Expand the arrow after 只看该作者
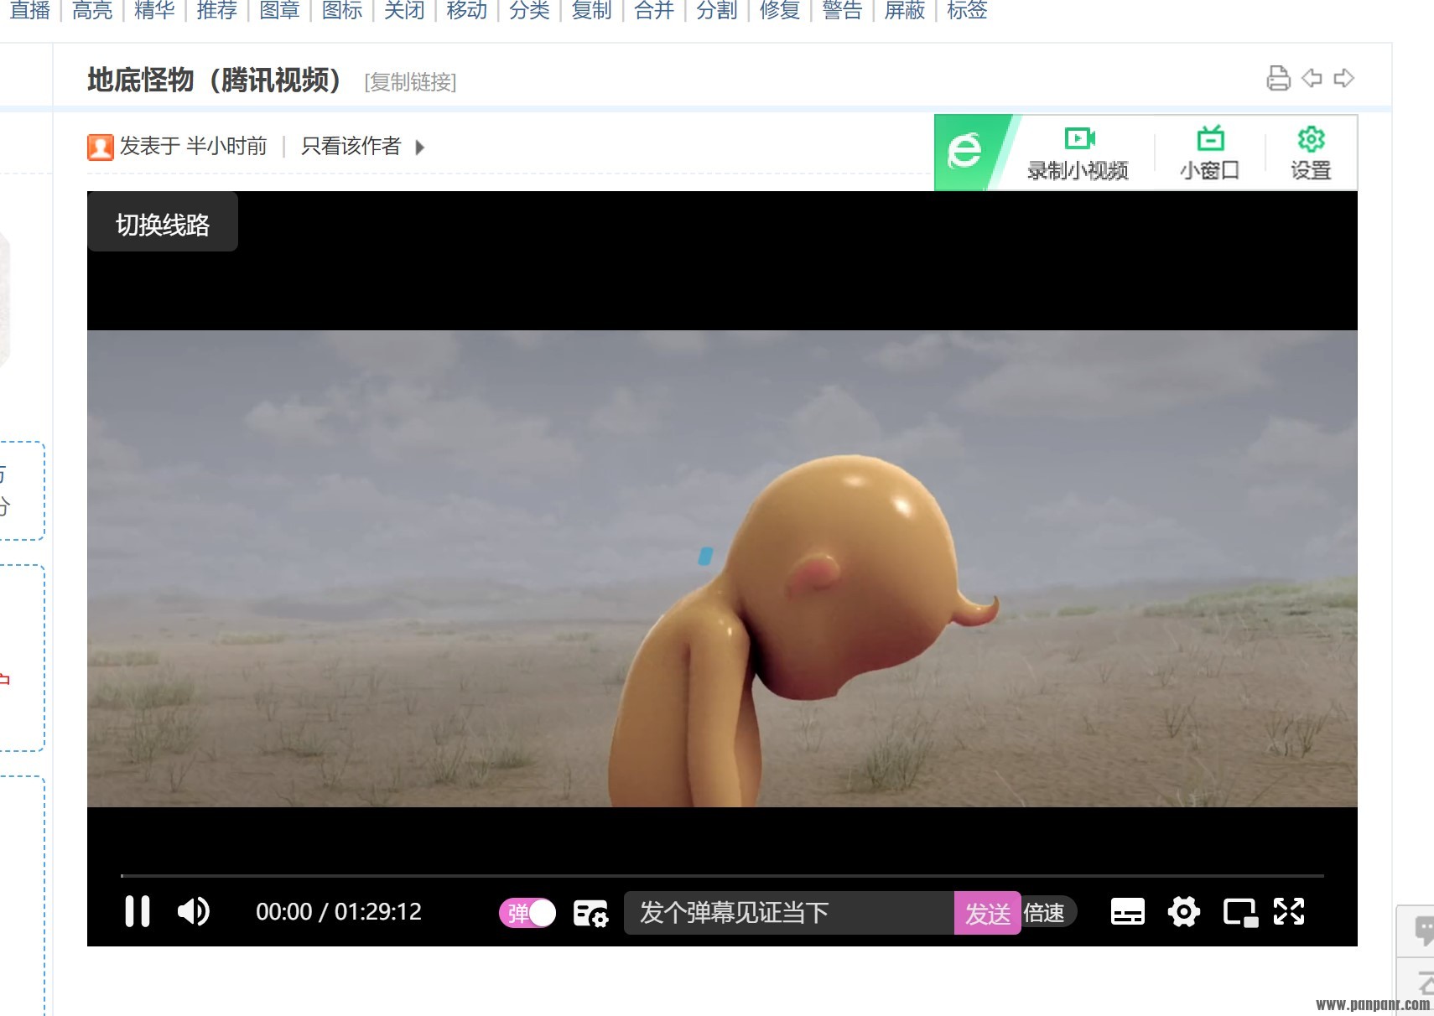This screenshot has width=1434, height=1016. click(x=420, y=148)
